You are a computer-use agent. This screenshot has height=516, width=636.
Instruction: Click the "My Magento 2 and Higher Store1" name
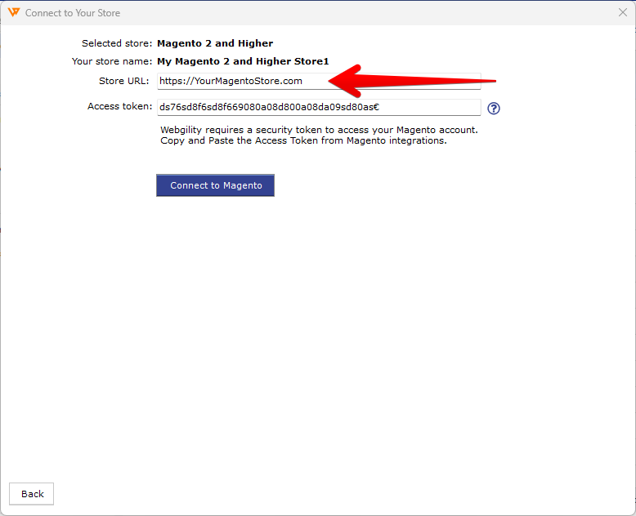pos(243,61)
